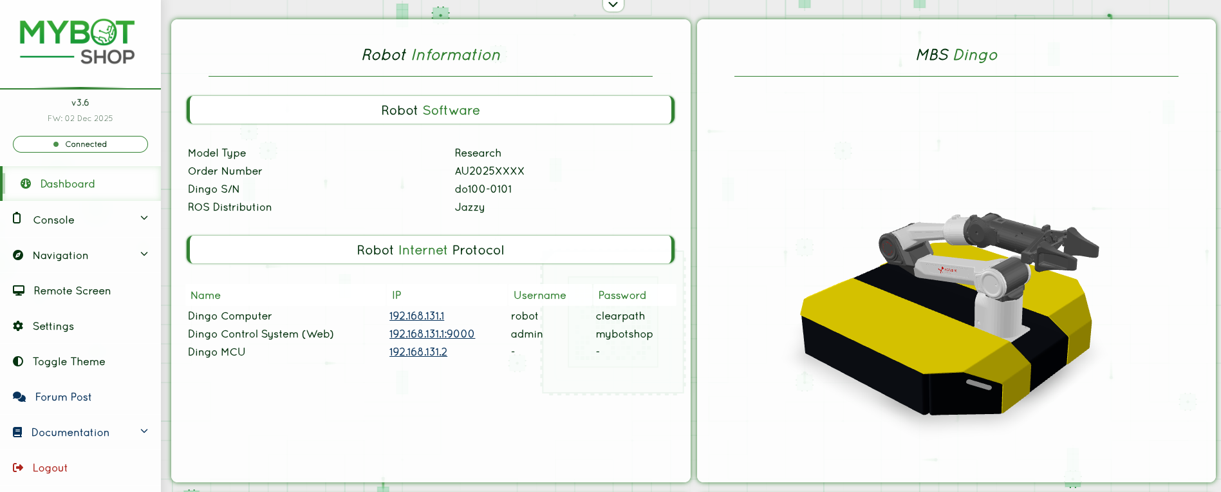Click the Remote Screen monitor icon
The image size is (1221, 492).
19,290
